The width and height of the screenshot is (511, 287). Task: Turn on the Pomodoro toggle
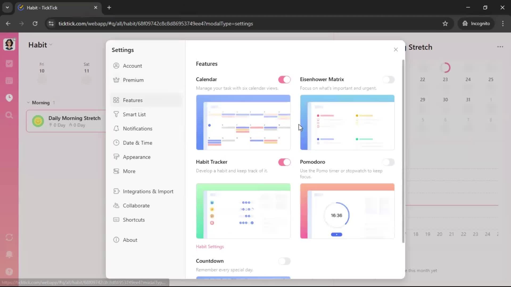[388, 162]
